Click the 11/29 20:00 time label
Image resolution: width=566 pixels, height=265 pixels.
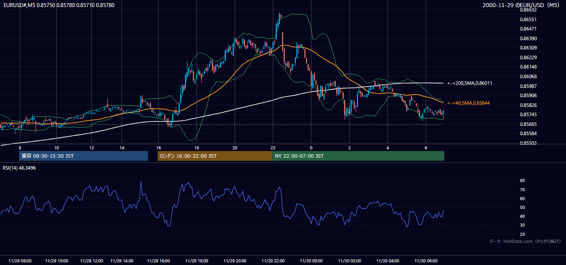pos(235,261)
